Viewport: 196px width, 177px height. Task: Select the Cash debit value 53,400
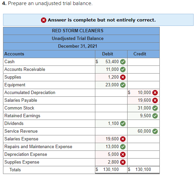112,62
